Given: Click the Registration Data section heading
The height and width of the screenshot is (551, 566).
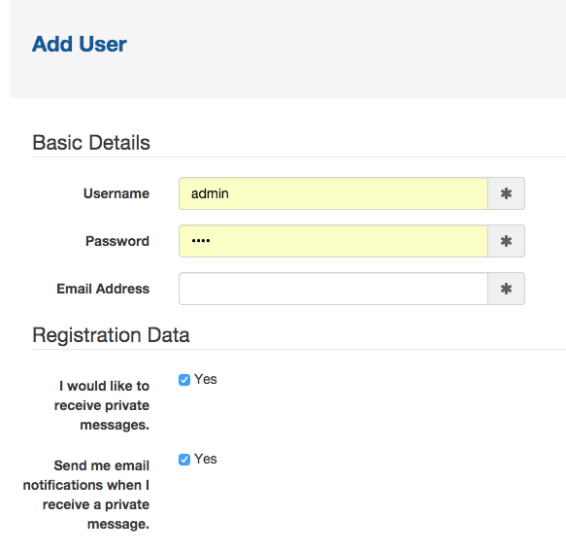Looking at the screenshot, I should click(111, 335).
